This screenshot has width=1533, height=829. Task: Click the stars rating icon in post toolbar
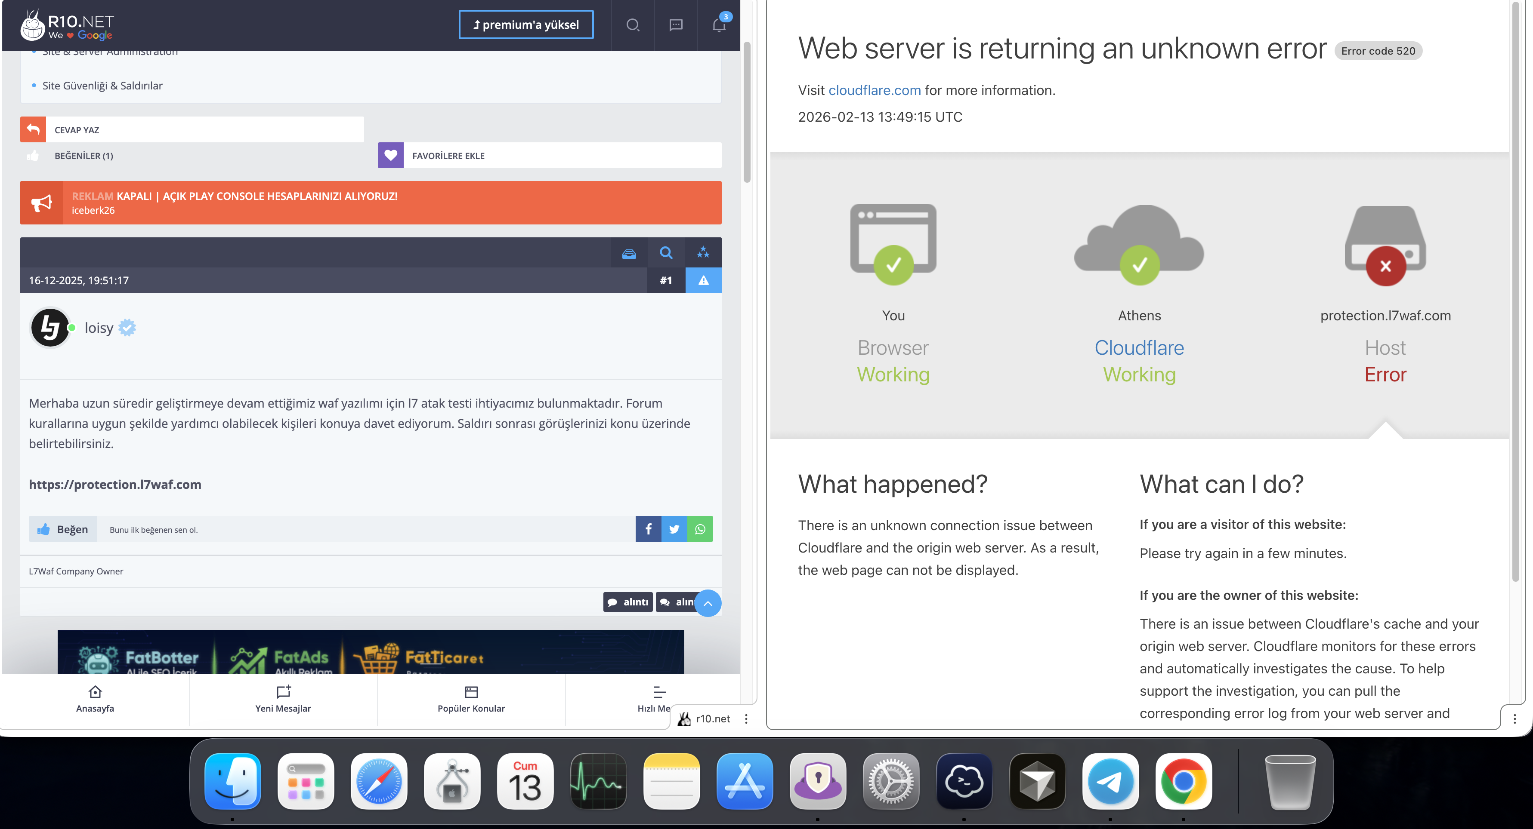pos(703,253)
